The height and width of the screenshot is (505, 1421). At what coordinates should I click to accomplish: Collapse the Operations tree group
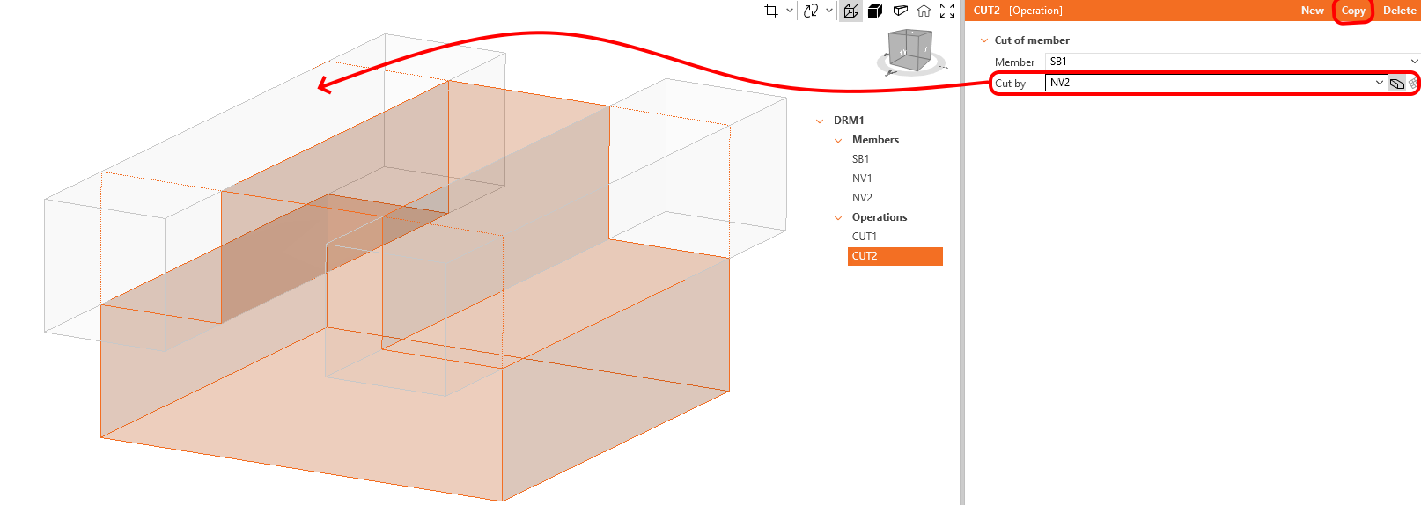(x=838, y=217)
